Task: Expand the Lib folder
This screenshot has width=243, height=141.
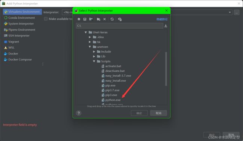Action: (94, 56)
